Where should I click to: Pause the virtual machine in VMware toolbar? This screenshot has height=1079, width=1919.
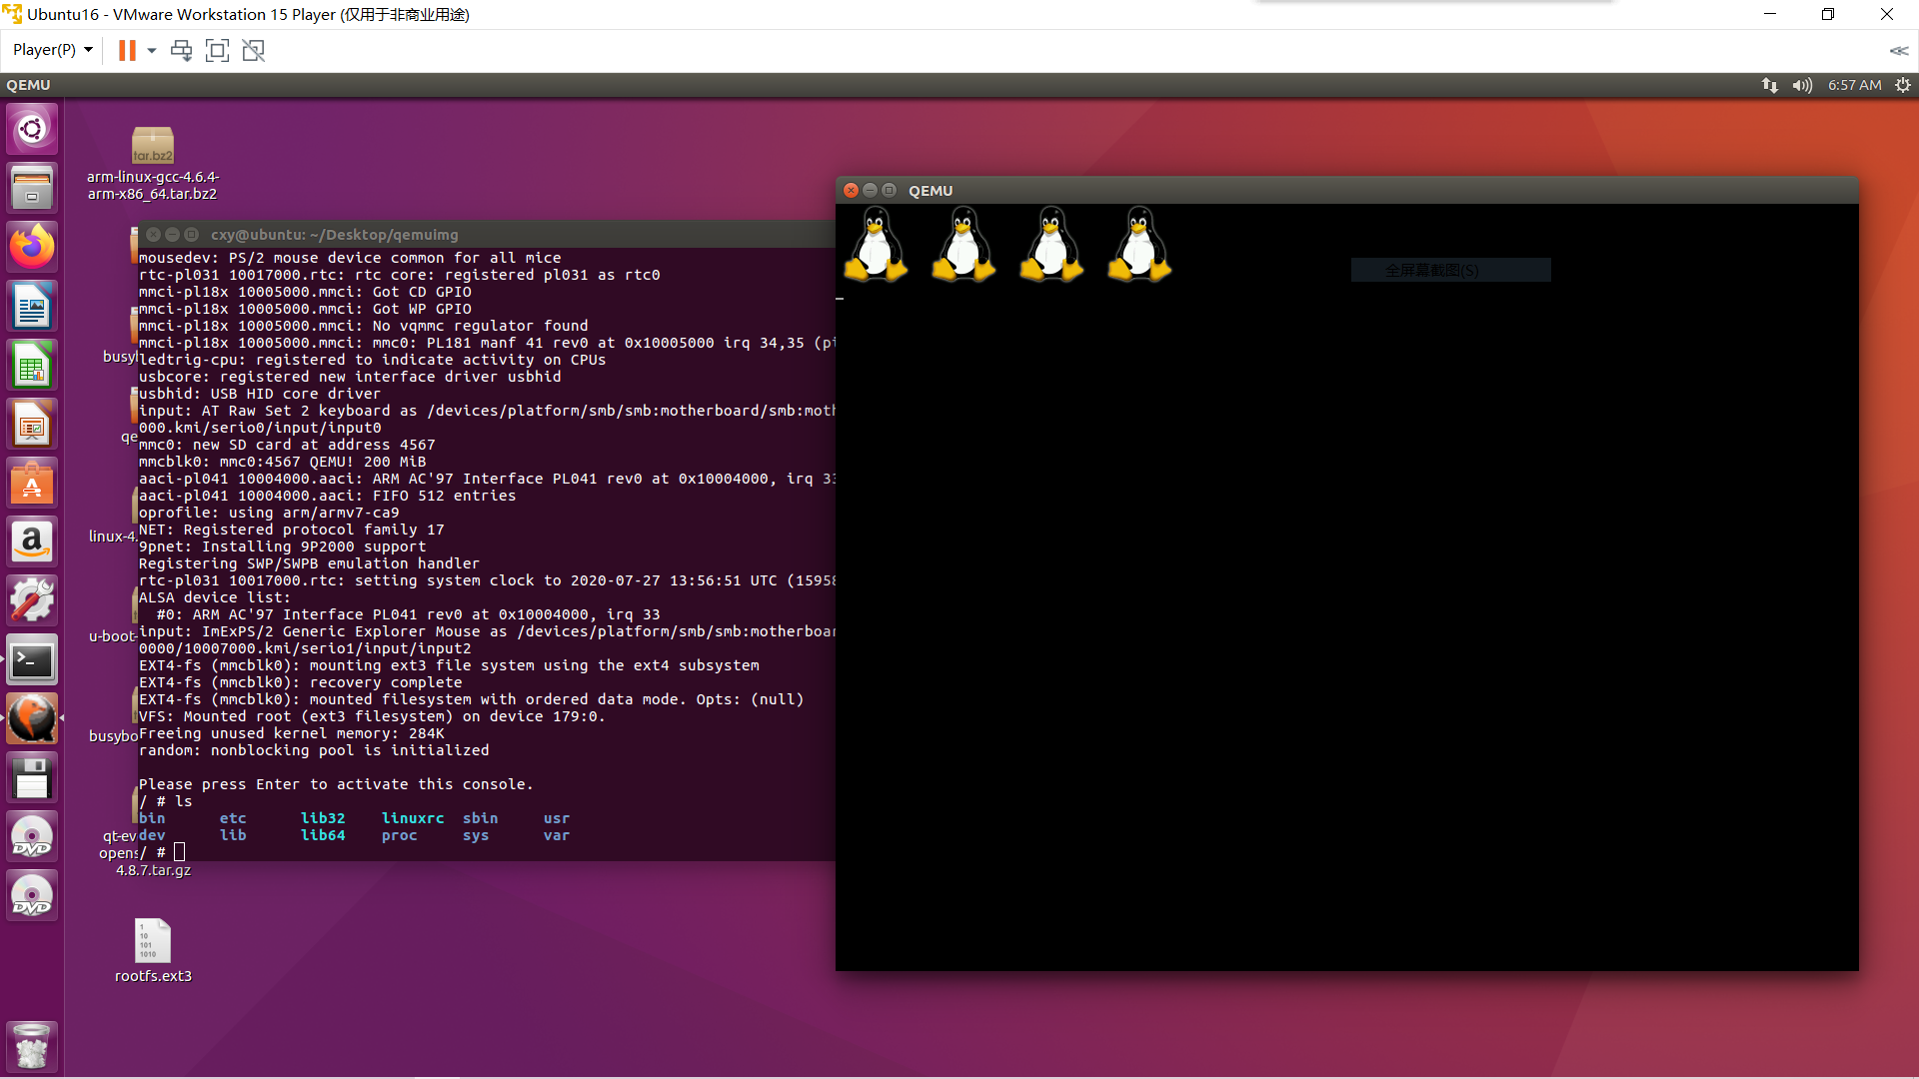click(126, 50)
